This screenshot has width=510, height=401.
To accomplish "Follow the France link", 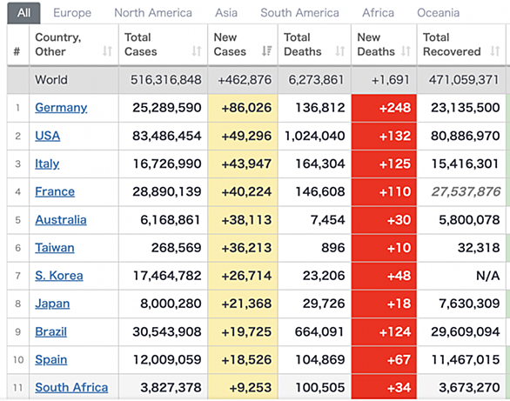I will pos(55,191).
